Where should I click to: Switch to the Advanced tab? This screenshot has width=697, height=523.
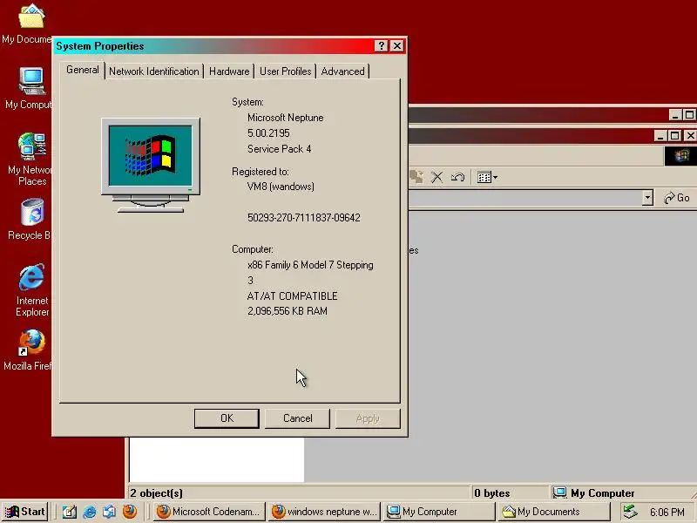point(342,71)
